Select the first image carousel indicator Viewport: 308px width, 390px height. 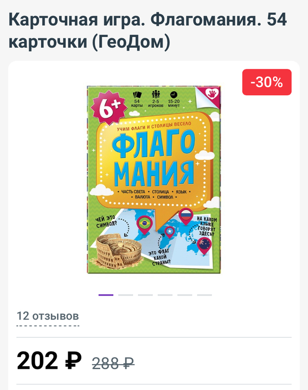pos(106,295)
